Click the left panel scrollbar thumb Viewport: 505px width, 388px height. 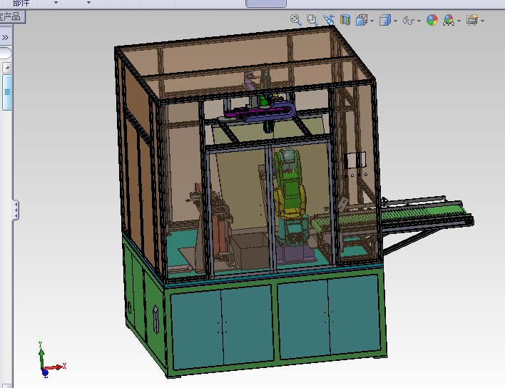pos(7,92)
